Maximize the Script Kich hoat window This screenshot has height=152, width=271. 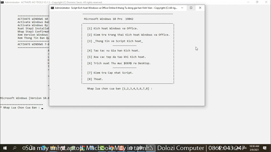point(191,8)
